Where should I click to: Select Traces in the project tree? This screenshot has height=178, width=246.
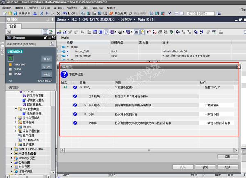(27, 127)
